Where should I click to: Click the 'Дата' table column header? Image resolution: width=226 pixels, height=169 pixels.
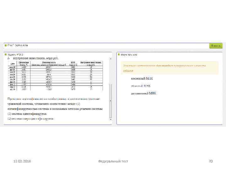13,64
